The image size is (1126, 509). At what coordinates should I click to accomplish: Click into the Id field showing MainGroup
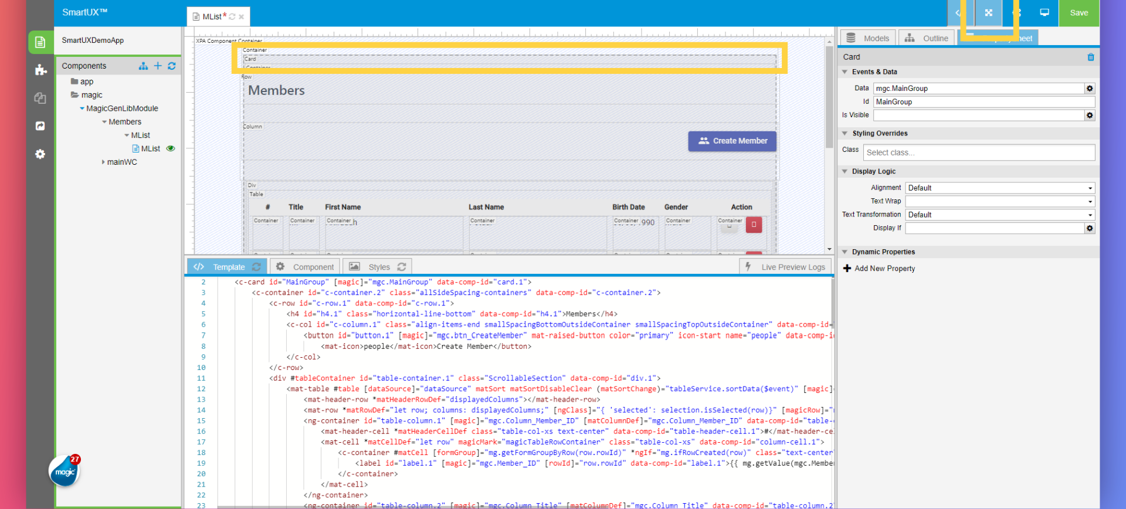click(x=984, y=102)
